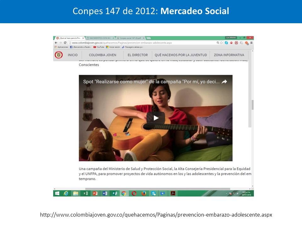Image resolution: width=302 pixels, height=226 pixels.
Task: Play the Realizarse como mujer video
Action: point(156,118)
